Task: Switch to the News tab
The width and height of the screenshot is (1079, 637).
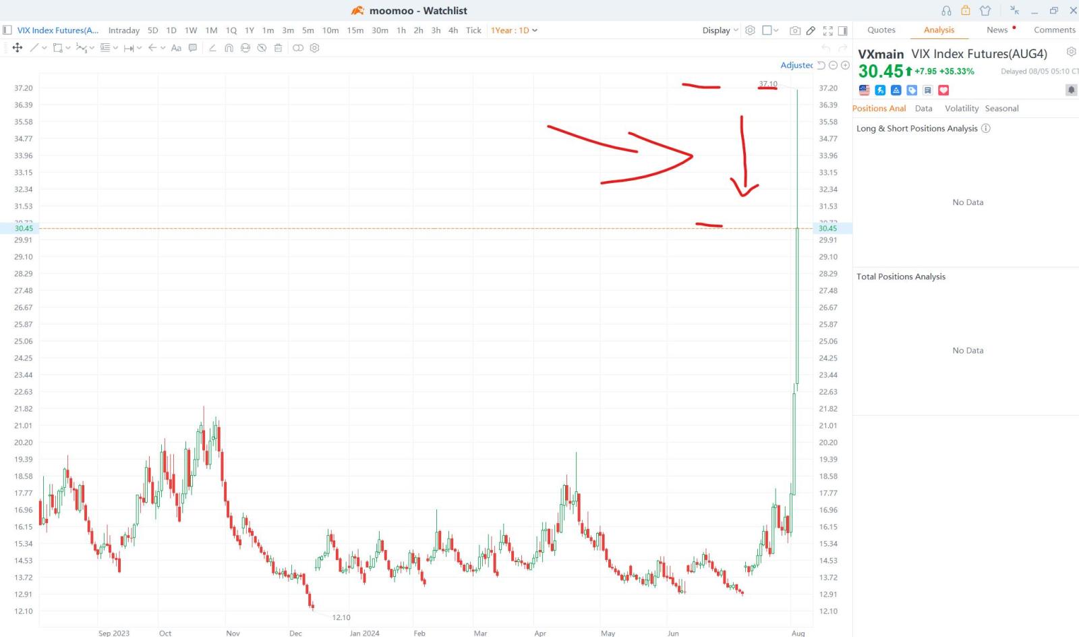Action: [997, 30]
